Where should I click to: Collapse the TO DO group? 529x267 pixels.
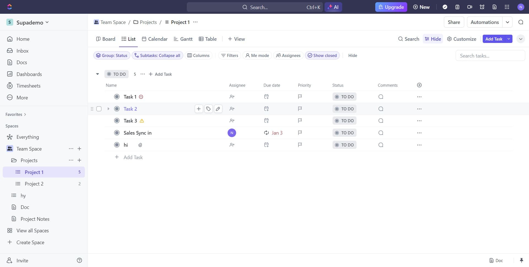click(x=98, y=74)
